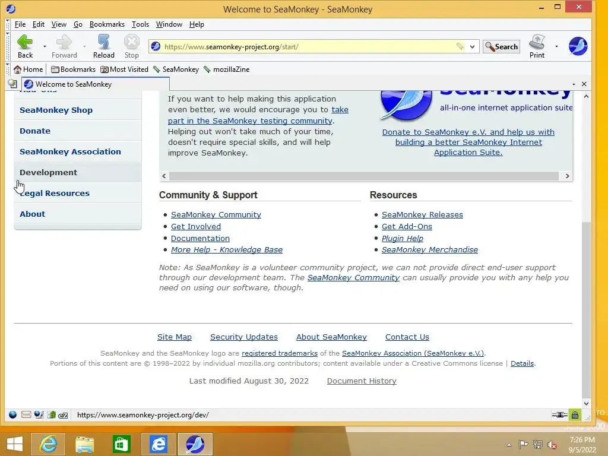Open the Edit menu
608x456 pixels.
[x=39, y=24]
